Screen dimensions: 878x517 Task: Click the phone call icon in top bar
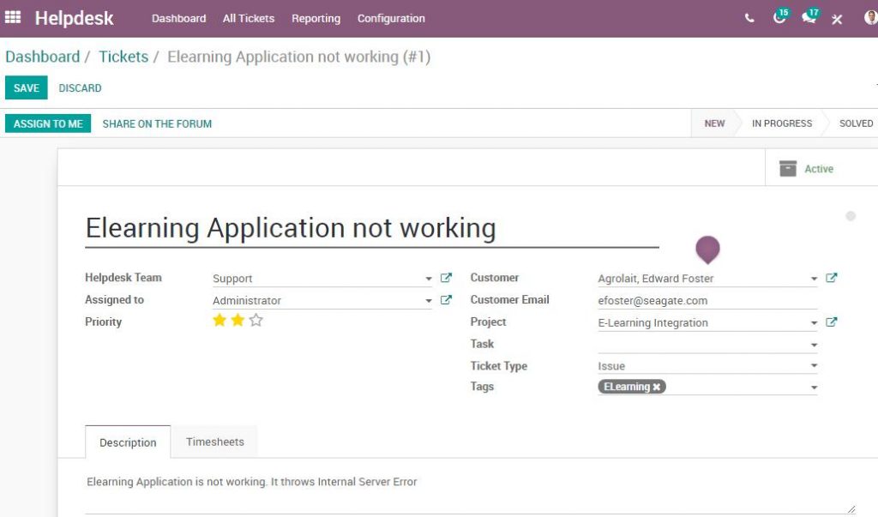pos(748,17)
